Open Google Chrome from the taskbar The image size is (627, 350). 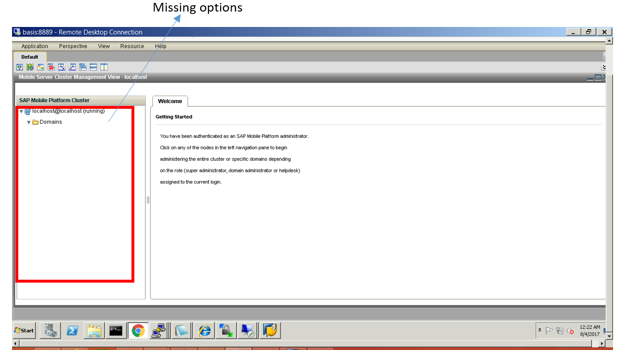point(138,330)
